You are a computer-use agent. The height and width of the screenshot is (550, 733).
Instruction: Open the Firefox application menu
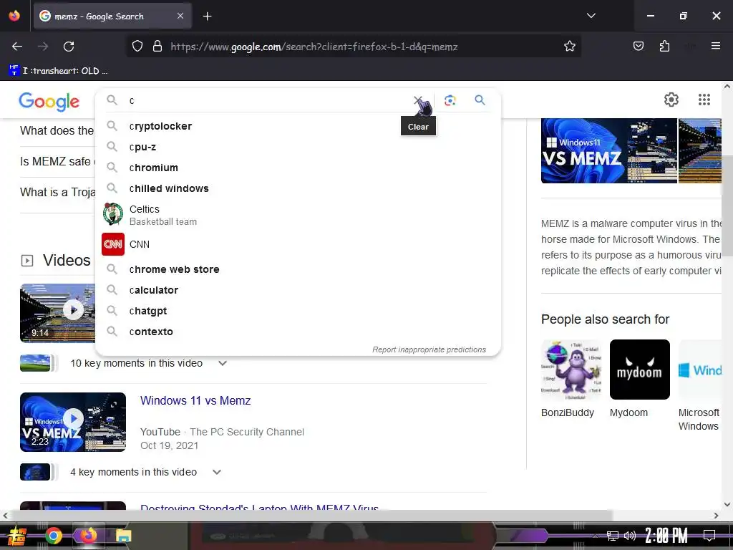(715, 46)
